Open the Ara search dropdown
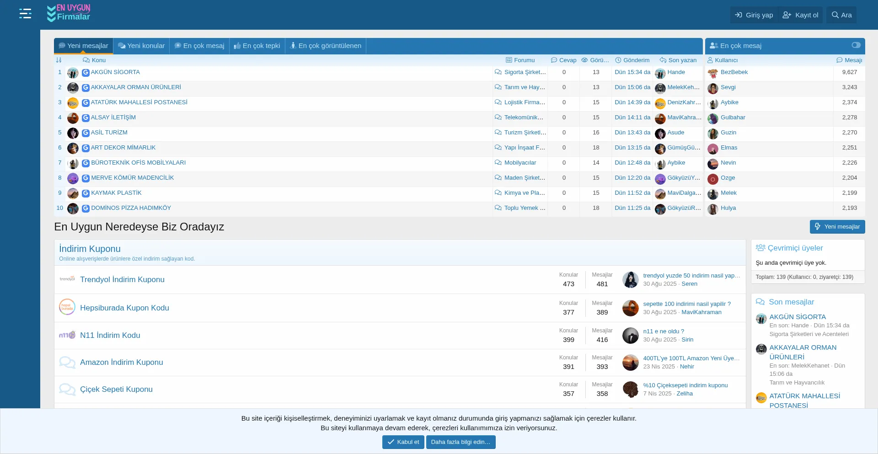Viewport: 878px width, 454px height. click(841, 15)
